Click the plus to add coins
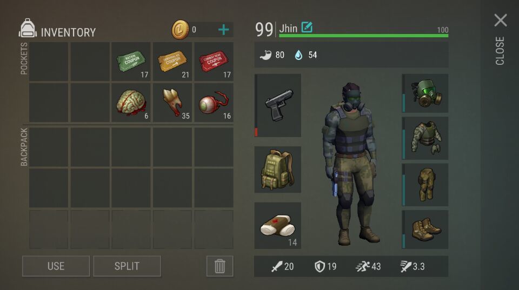519x290 pixels. (x=224, y=30)
